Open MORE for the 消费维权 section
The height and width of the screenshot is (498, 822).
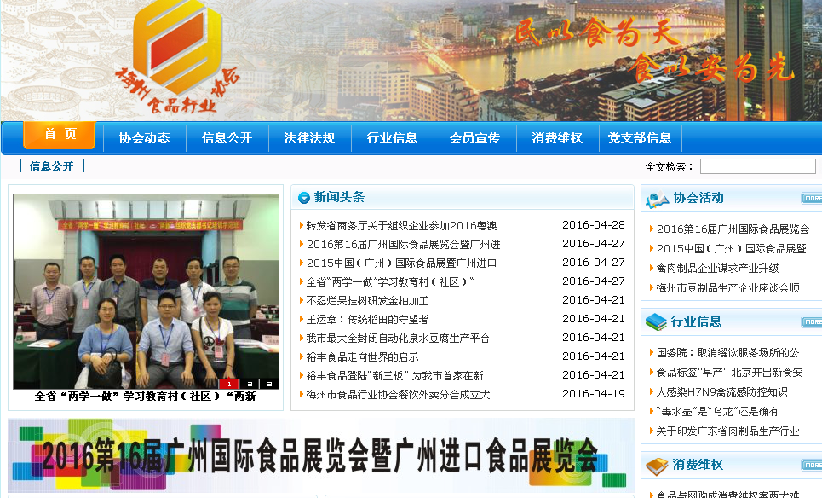click(x=812, y=465)
